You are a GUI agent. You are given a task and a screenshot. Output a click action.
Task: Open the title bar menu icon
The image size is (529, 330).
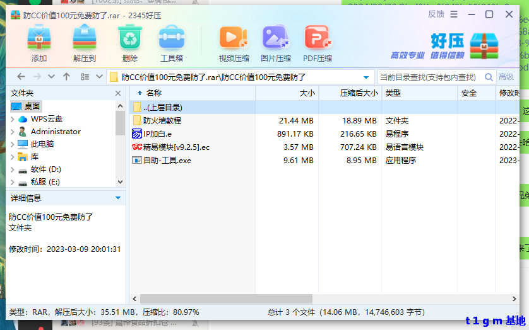coord(453,14)
